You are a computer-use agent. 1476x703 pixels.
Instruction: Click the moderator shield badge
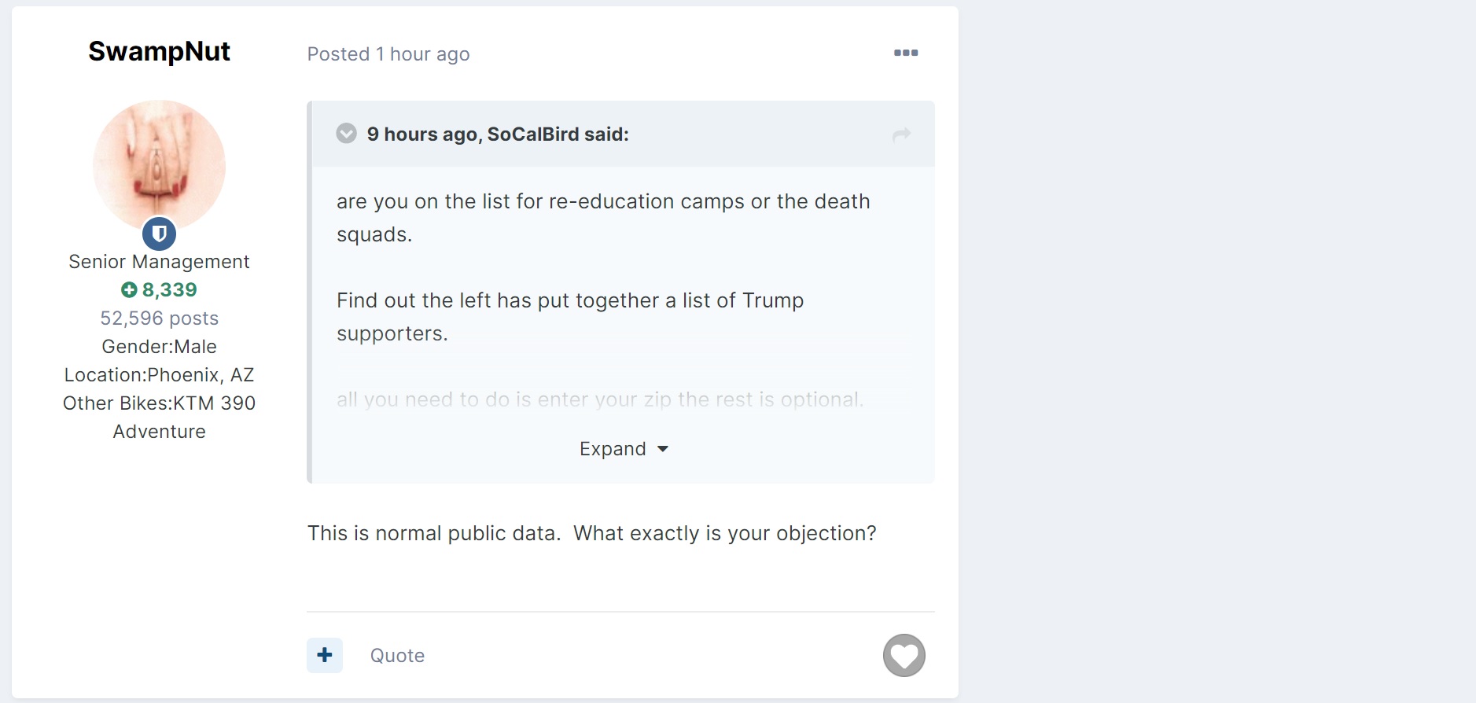159,234
